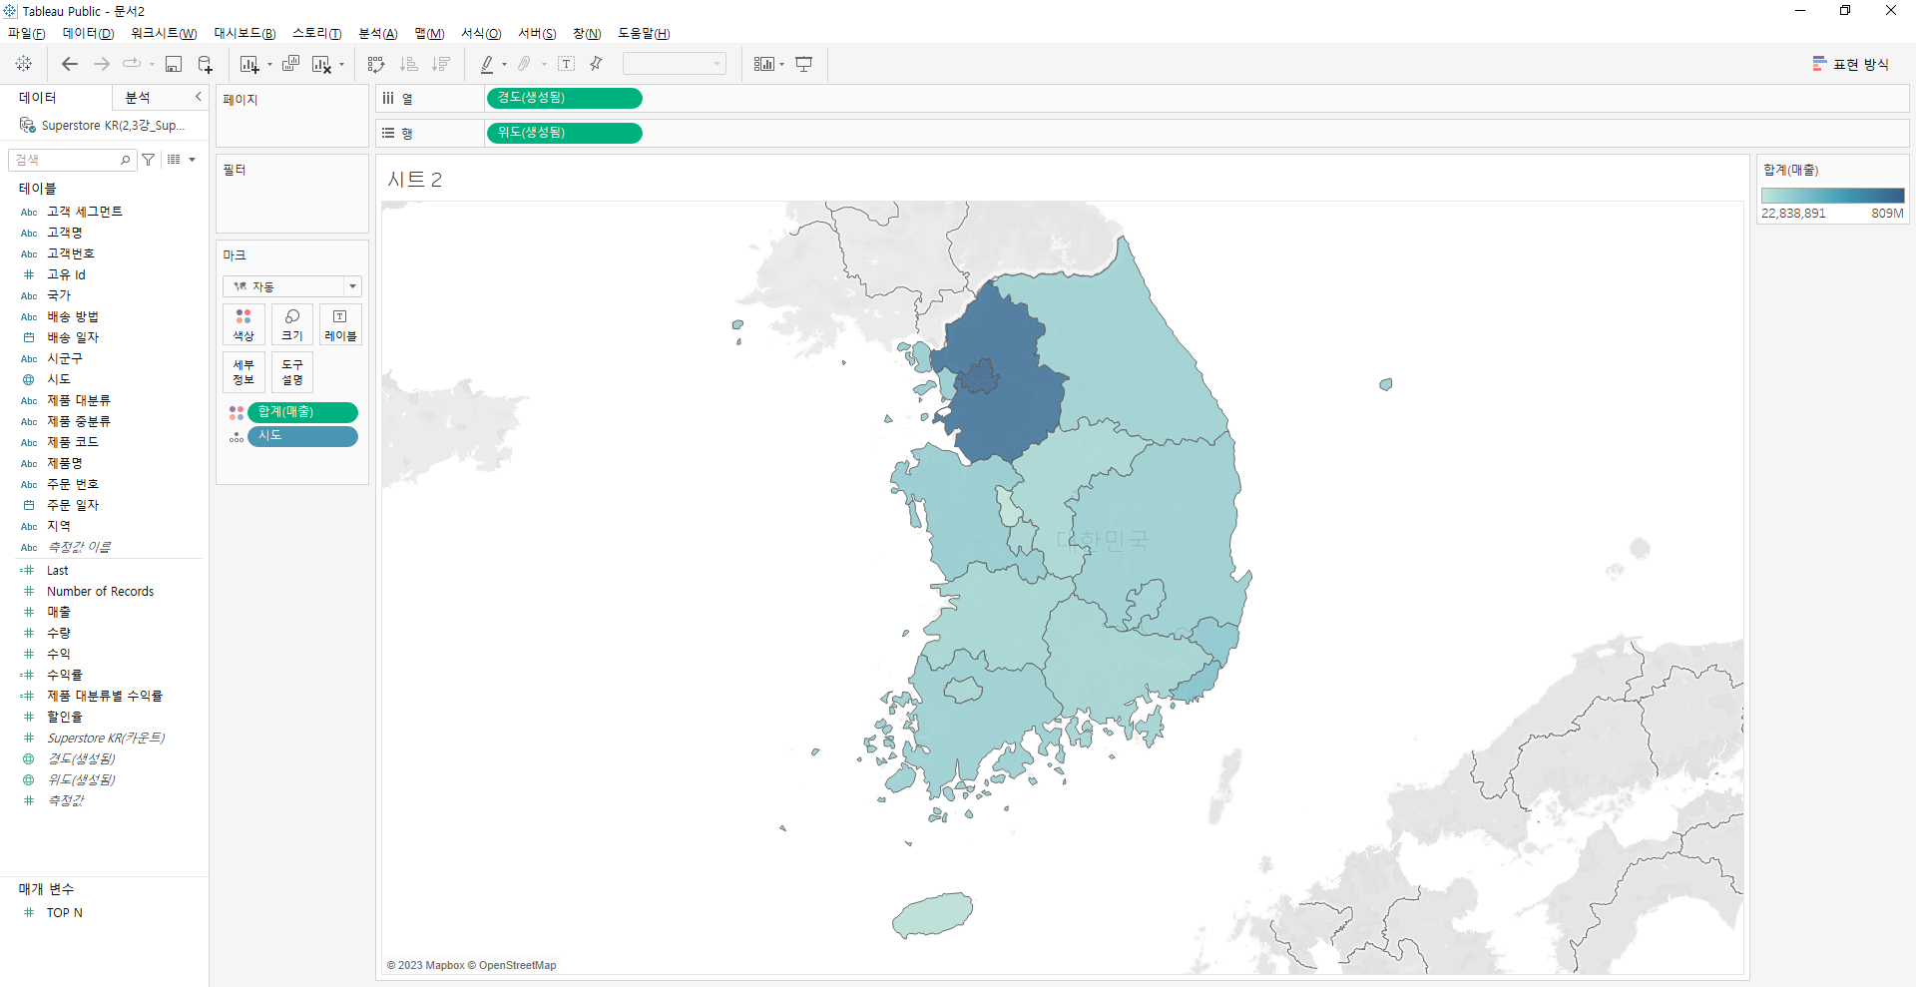The height and width of the screenshot is (987, 1916).
Task: Select the 고객 세그먼트 field
Action: (84, 212)
